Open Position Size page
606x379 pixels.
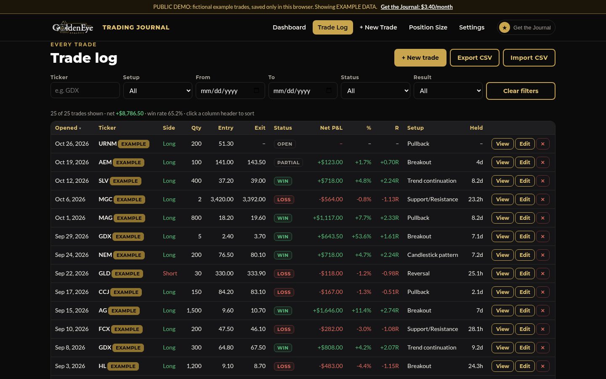coord(428,27)
